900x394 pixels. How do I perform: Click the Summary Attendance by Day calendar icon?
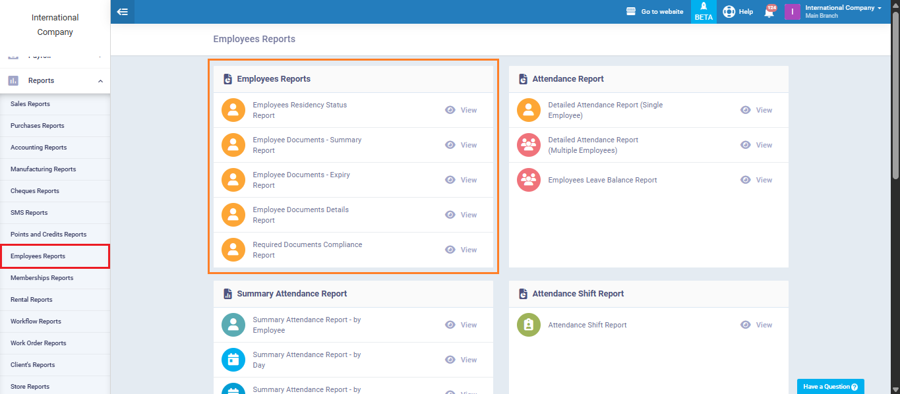pyautogui.click(x=233, y=360)
